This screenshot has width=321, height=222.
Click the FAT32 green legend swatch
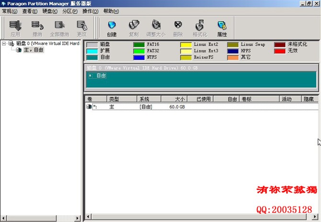coord(139,51)
